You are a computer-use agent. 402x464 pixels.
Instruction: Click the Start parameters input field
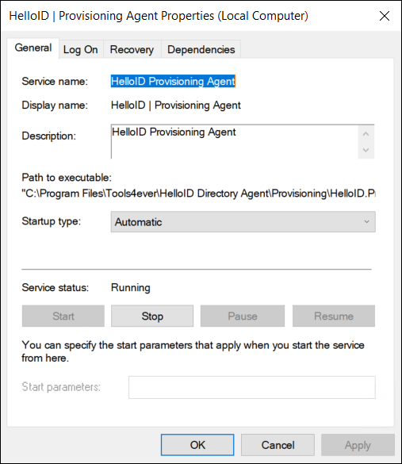tap(252, 387)
